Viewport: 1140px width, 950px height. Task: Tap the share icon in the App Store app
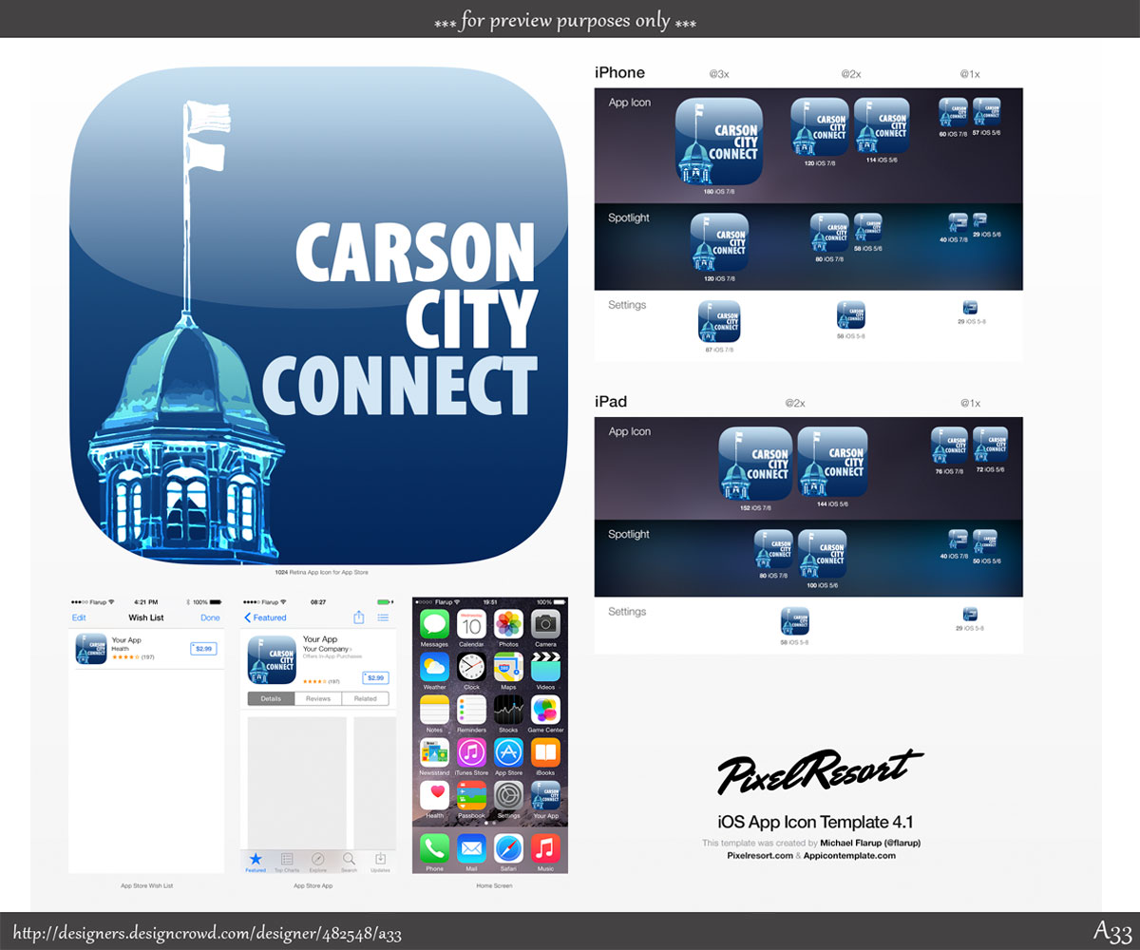359,617
